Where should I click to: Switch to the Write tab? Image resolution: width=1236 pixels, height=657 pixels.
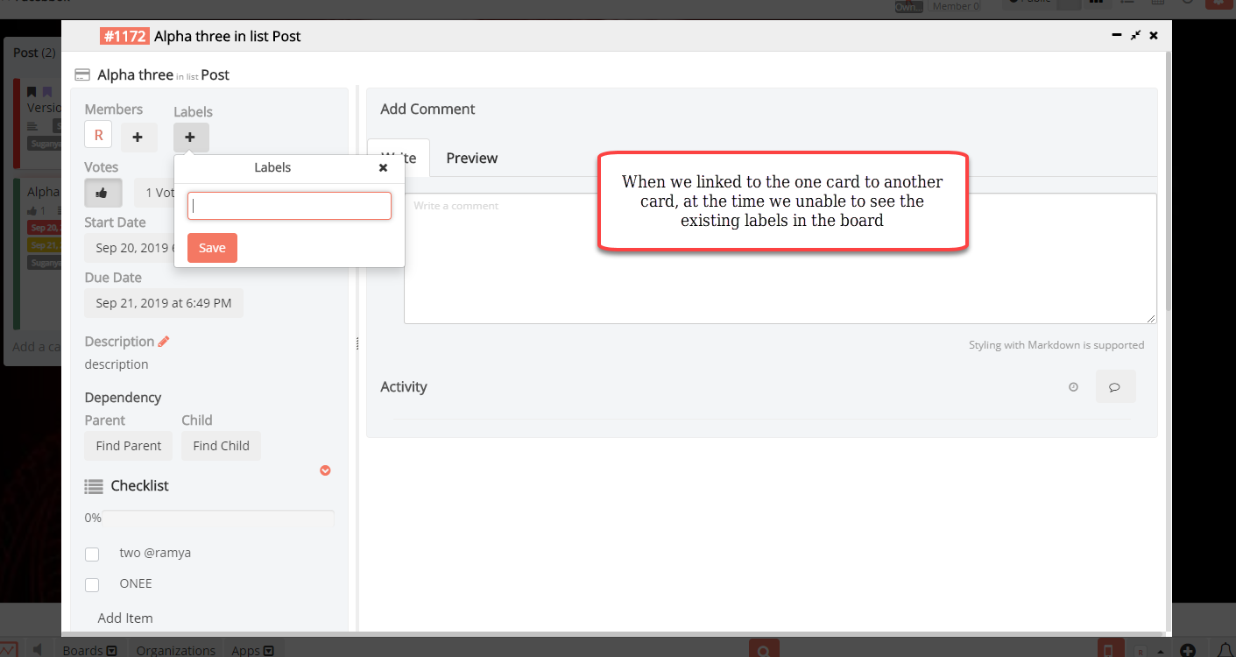pos(399,158)
